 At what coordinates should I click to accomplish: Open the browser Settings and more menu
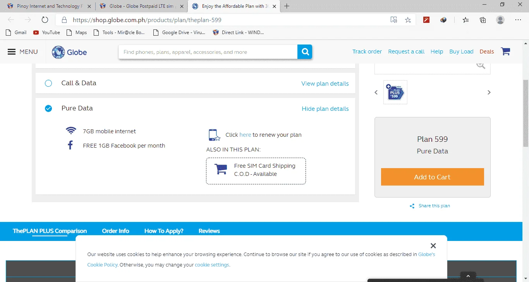[518, 20]
